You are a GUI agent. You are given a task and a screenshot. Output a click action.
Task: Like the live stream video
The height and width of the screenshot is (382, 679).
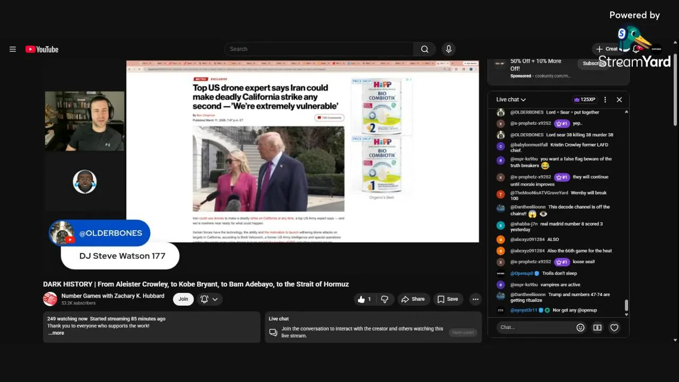point(364,299)
